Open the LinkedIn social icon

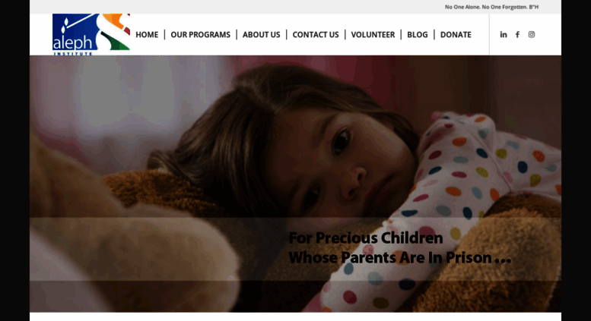[504, 35]
